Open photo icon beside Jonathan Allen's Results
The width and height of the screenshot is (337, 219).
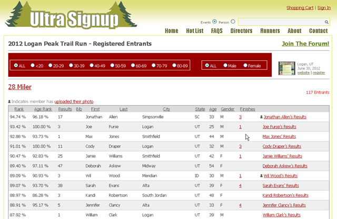coord(261,117)
